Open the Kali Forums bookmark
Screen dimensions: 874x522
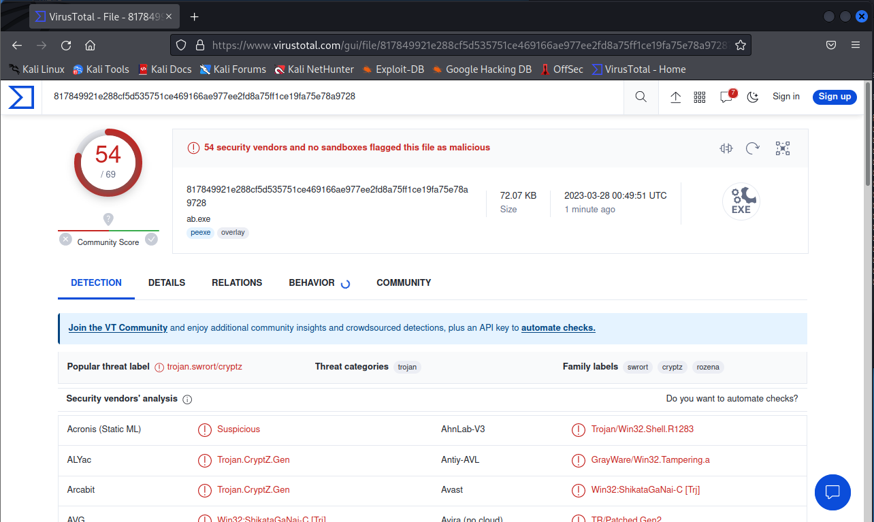[x=233, y=69]
